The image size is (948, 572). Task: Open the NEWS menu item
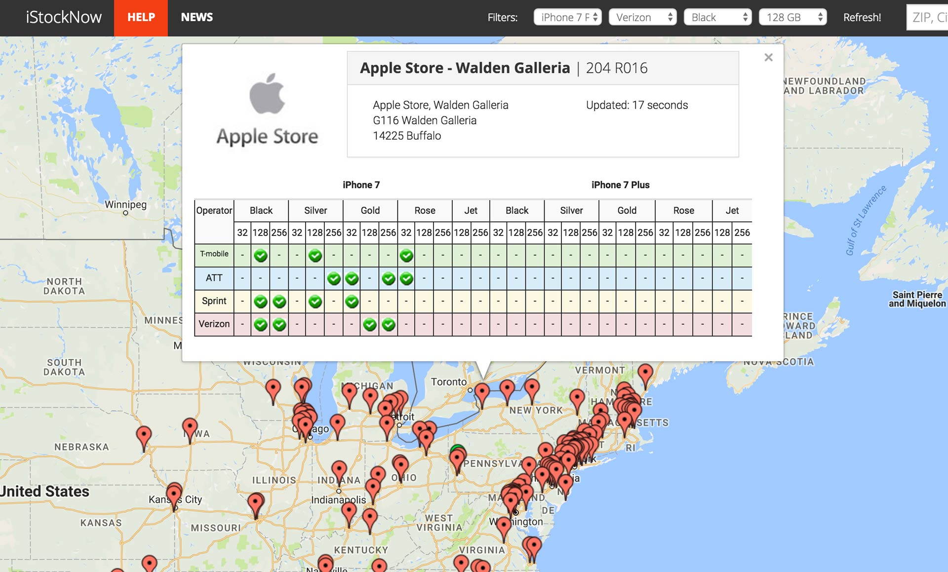coord(197,18)
